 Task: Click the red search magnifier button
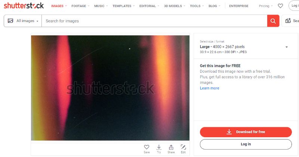pyautogui.click(x=273, y=21)
